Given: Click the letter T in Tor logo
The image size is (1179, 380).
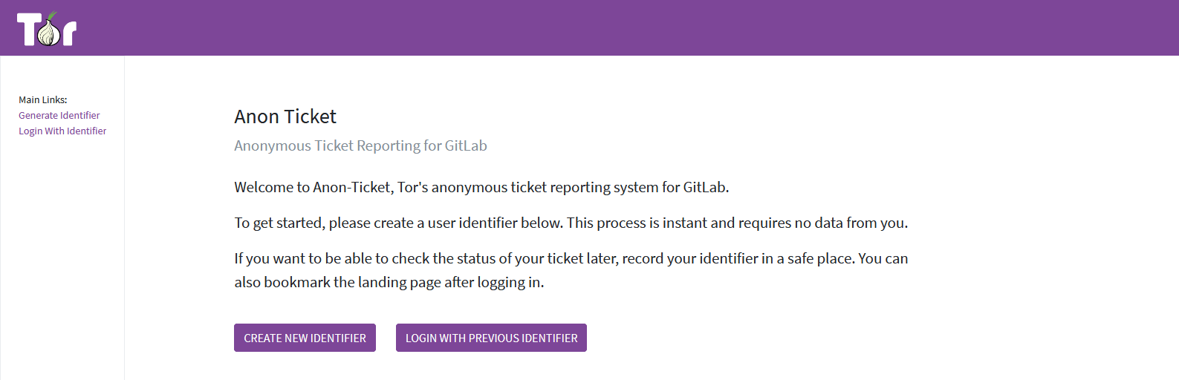Looking at the screenshot, I should 27,30.
